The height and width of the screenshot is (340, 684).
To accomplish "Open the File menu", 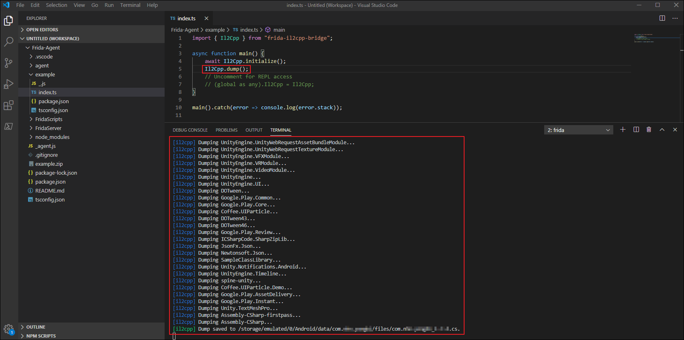I will 20,5.
